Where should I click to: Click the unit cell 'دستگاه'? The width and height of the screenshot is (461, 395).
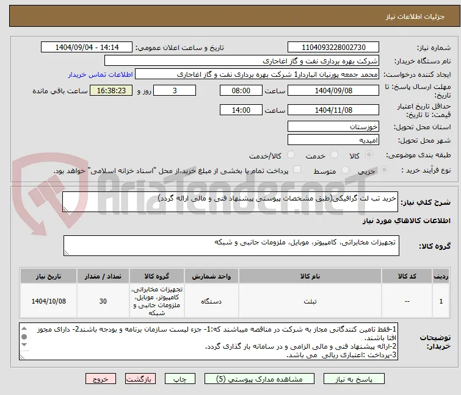pos(211,301)
